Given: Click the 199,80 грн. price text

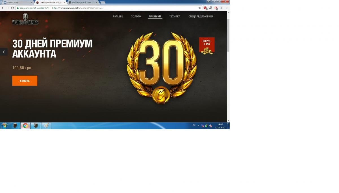Looking at the screenshot, I should 22,68.
